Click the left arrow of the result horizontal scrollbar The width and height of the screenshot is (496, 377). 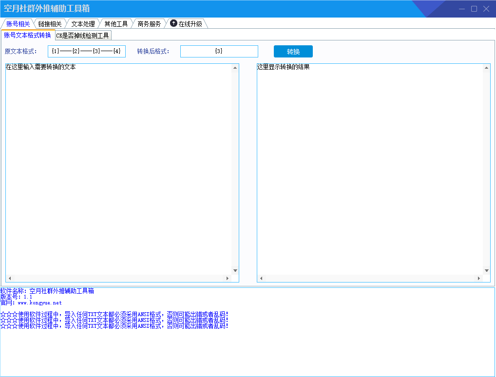click(x=261, y=278)
